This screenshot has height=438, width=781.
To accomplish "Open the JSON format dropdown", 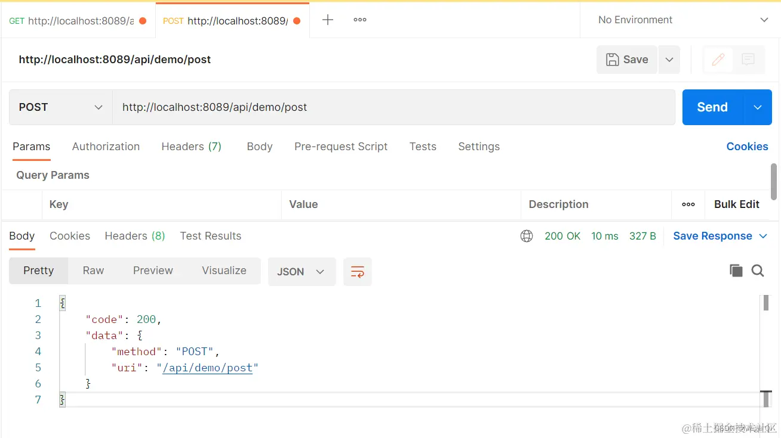I will click(302, 272).
